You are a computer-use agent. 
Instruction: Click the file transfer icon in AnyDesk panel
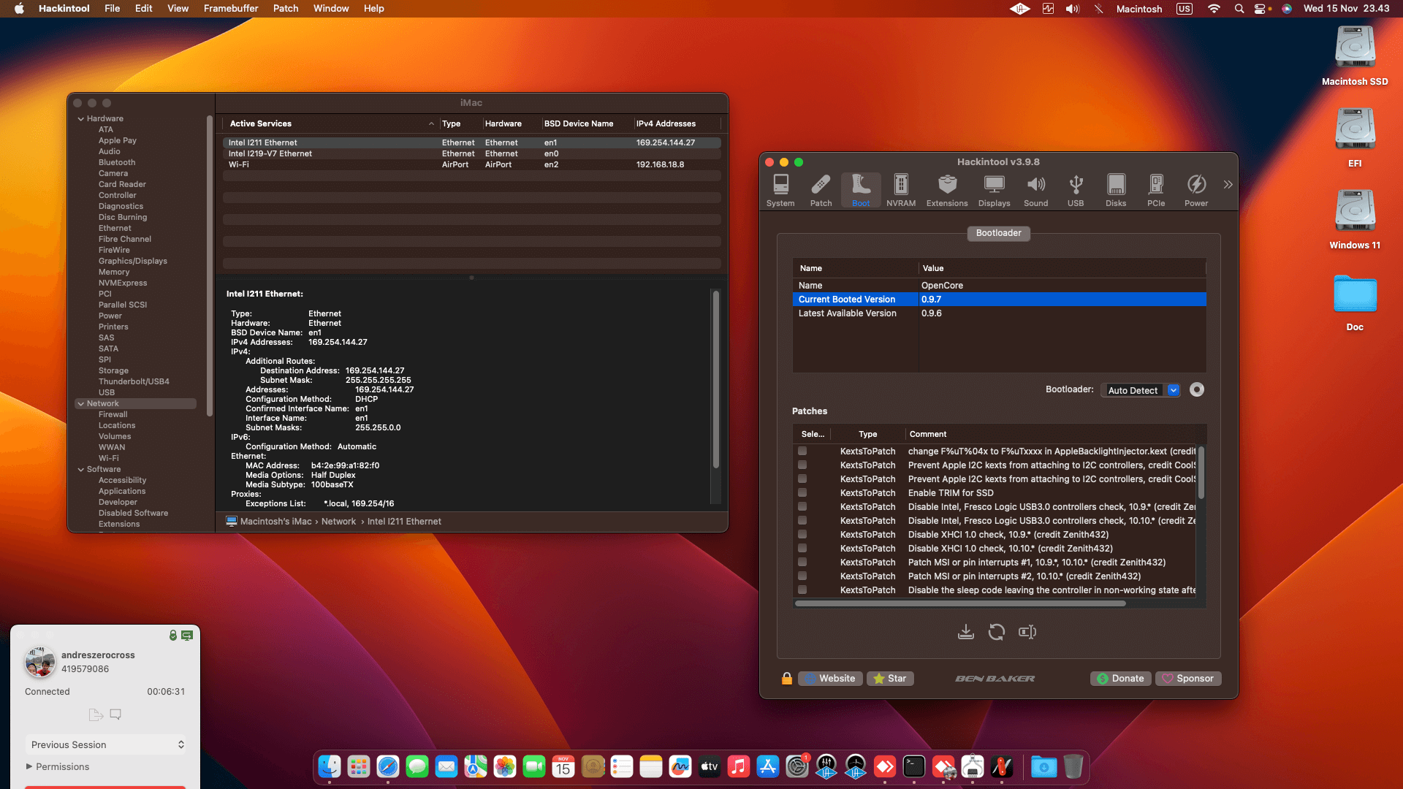(x=96, y=714)
